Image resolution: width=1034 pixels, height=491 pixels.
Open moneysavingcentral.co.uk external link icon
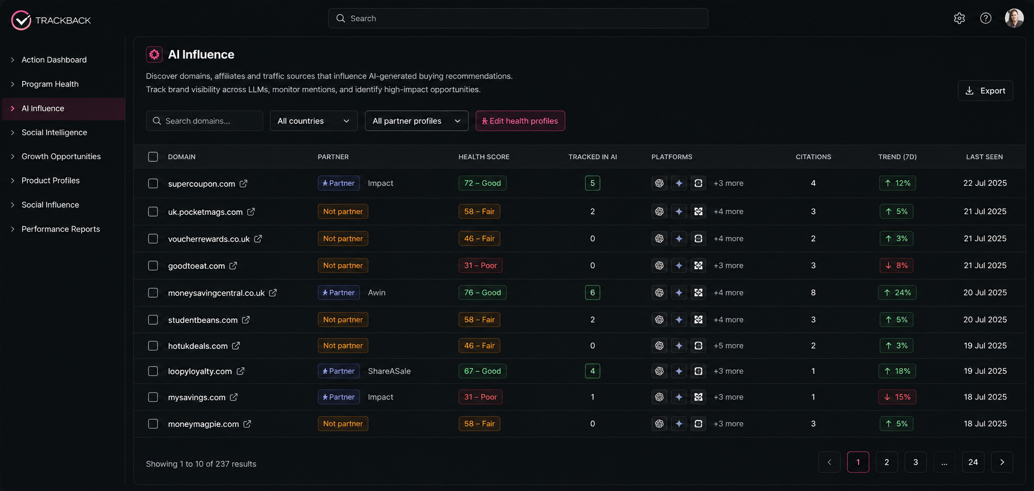point(273,293)
